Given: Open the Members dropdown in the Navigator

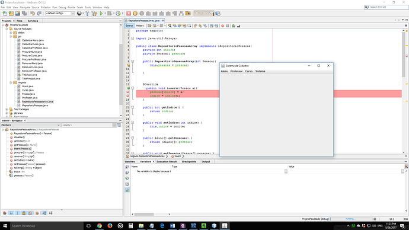Looking at the screenshot, I should [31, 125].
